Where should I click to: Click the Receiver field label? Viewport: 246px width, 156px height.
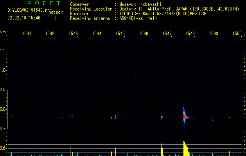click(x=79, y=14)
